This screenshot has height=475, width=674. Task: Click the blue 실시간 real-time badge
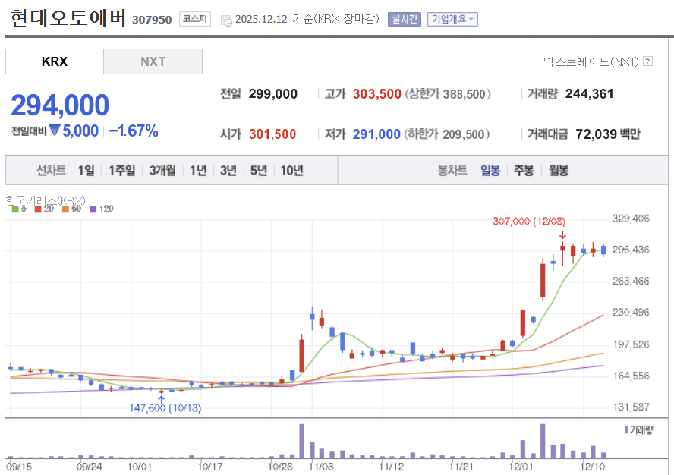pos(403,20)
